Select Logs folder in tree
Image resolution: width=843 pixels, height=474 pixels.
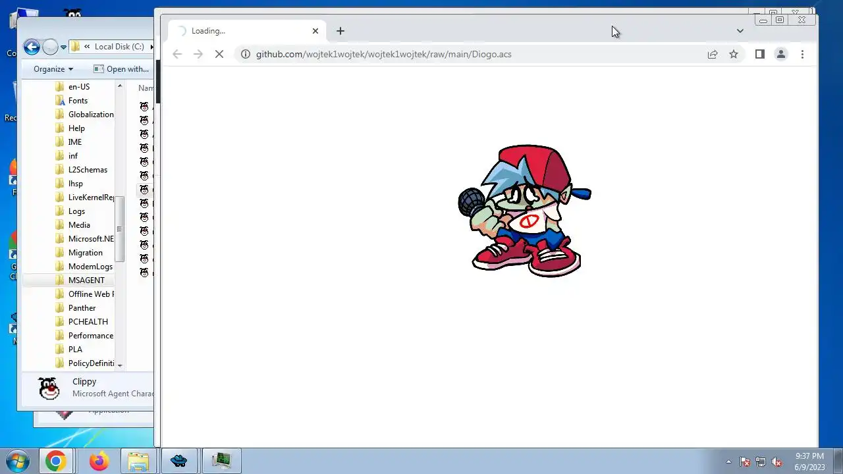(x=76, y=211)
